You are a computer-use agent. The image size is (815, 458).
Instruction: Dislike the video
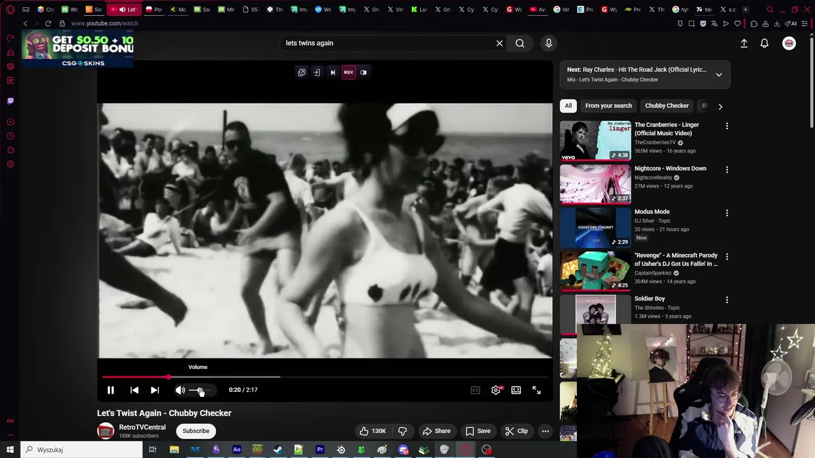pos(402,431)
